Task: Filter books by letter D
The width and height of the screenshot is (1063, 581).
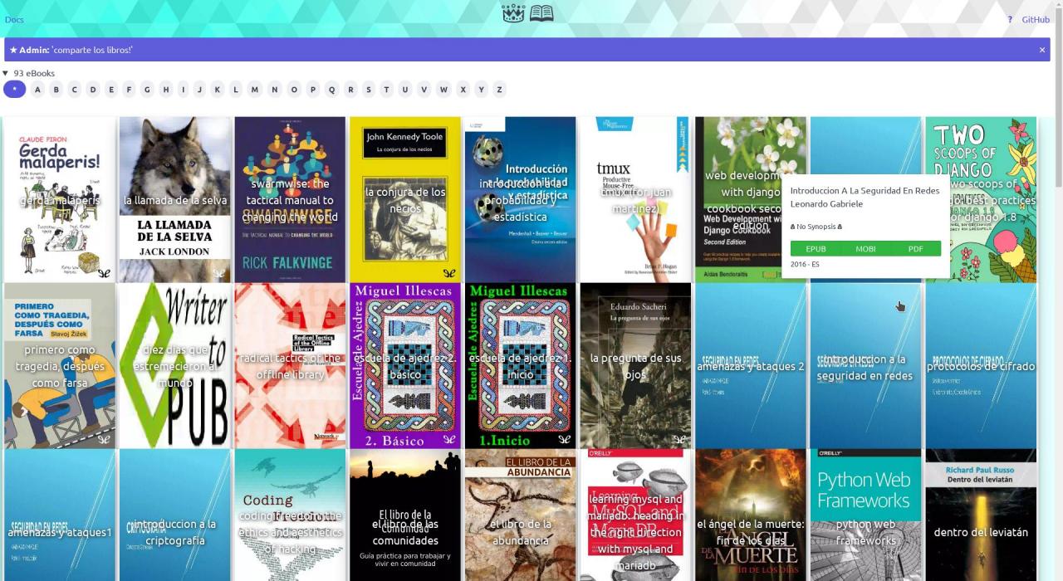Action: click(x=92, y=90)
